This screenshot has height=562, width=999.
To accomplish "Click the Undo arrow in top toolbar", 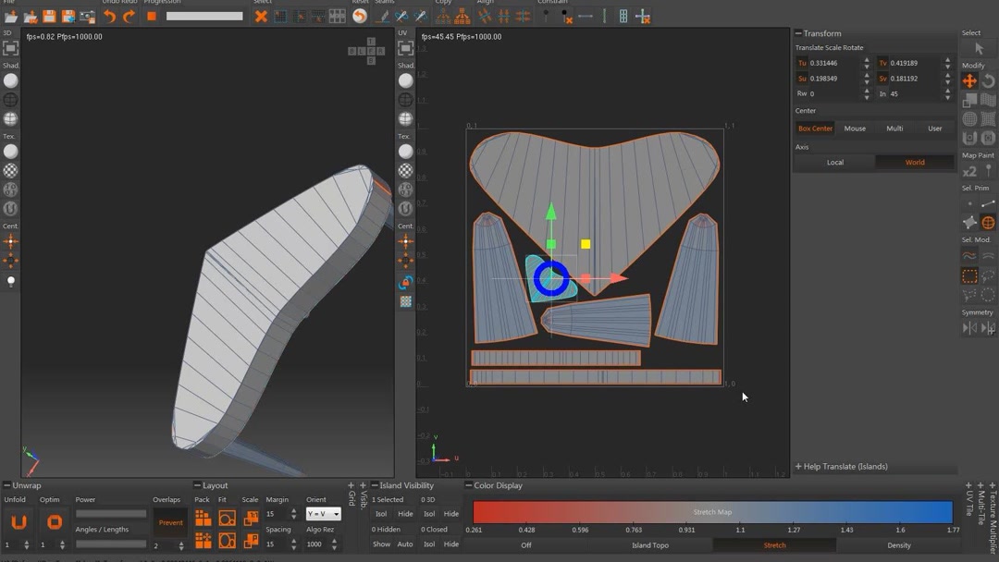I will [110, 17].
